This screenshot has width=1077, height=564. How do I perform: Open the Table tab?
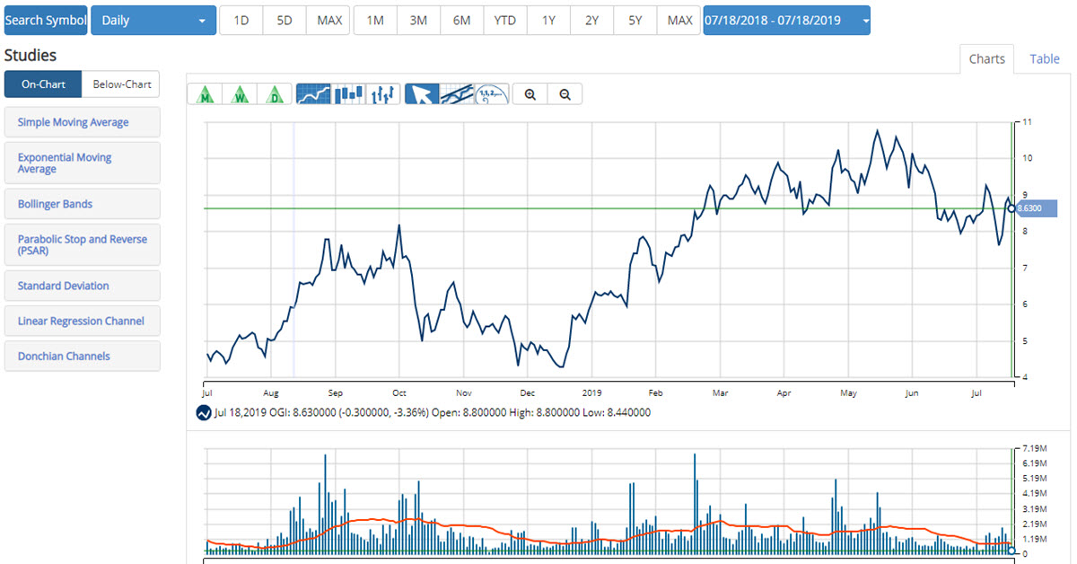point(1044,58)
